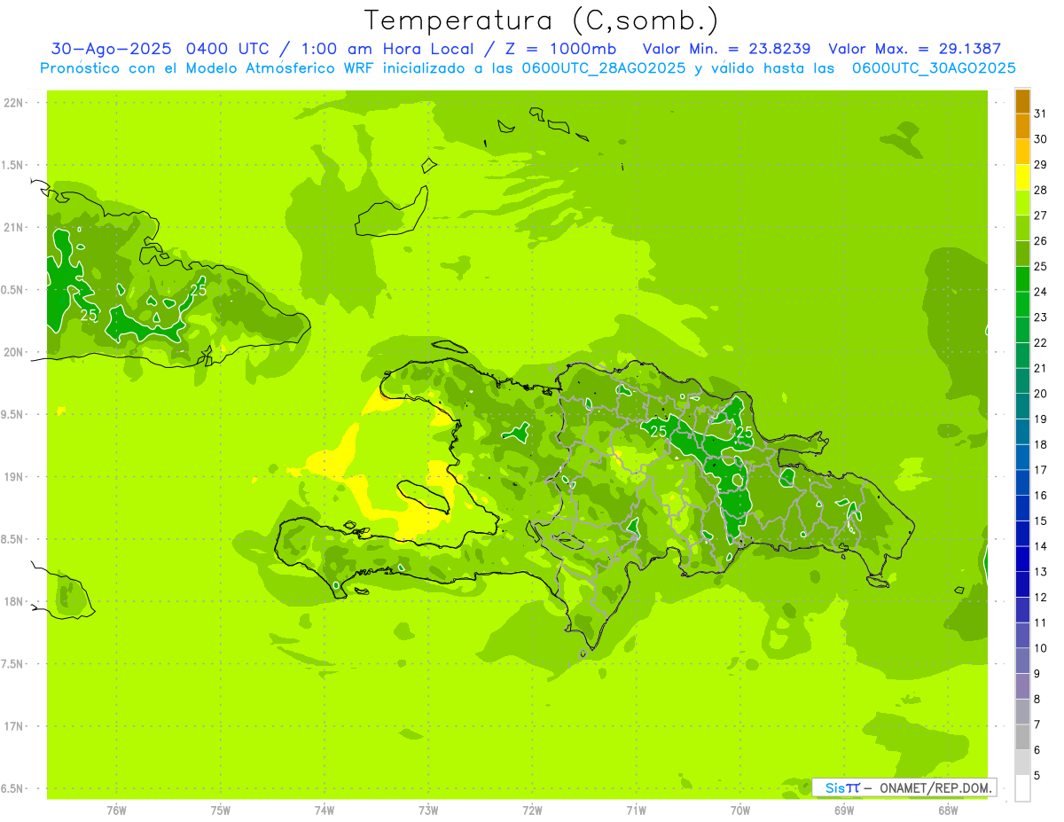Screen dimensions: 1064x822
Task: Click the "68W" longitude axis label
Action: [948, 810]
